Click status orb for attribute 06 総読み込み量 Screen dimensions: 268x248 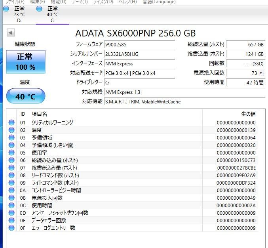11,160
